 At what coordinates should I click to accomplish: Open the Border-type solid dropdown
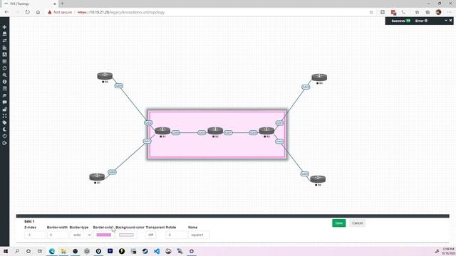[81, 235]
